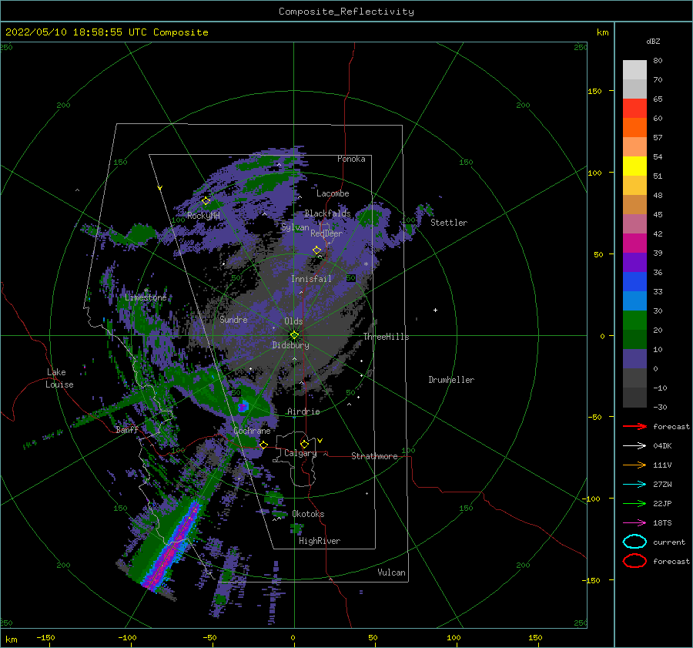This screenshot has width=693, height=648.
Task: Click the intense magenta echo band southwest
Action: click(172, 547)
